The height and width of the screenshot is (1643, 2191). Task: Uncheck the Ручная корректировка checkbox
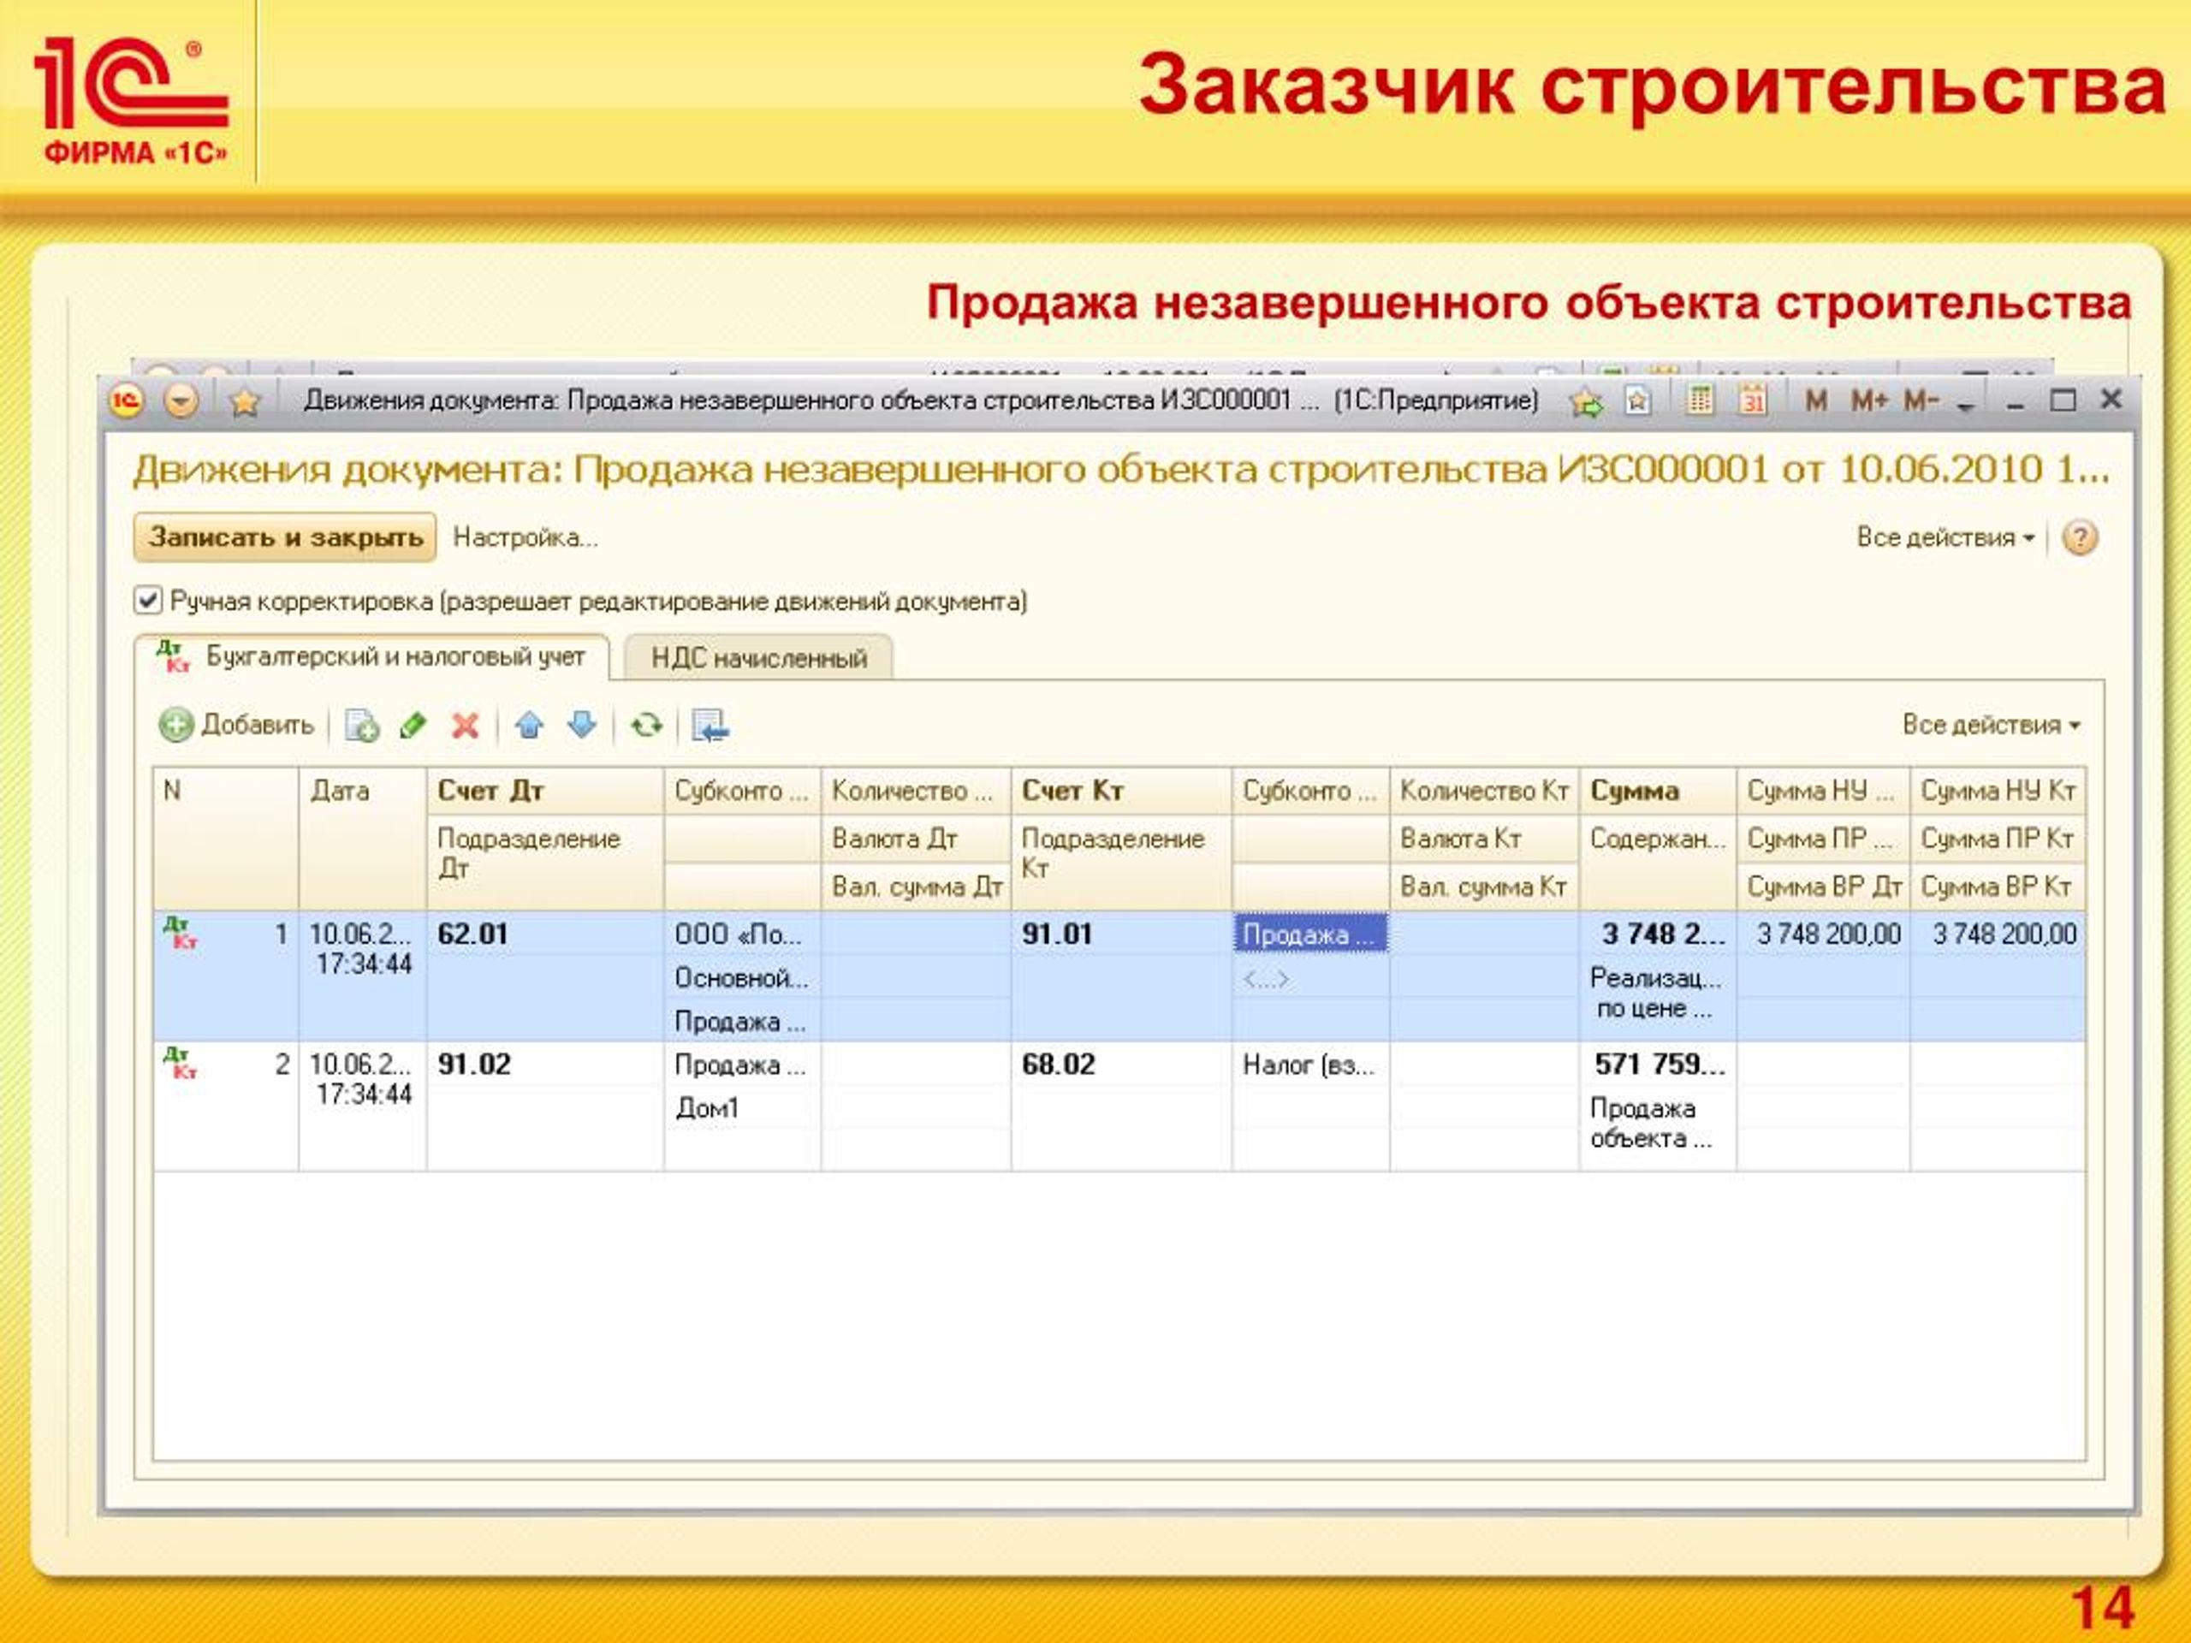pos(147,600)
